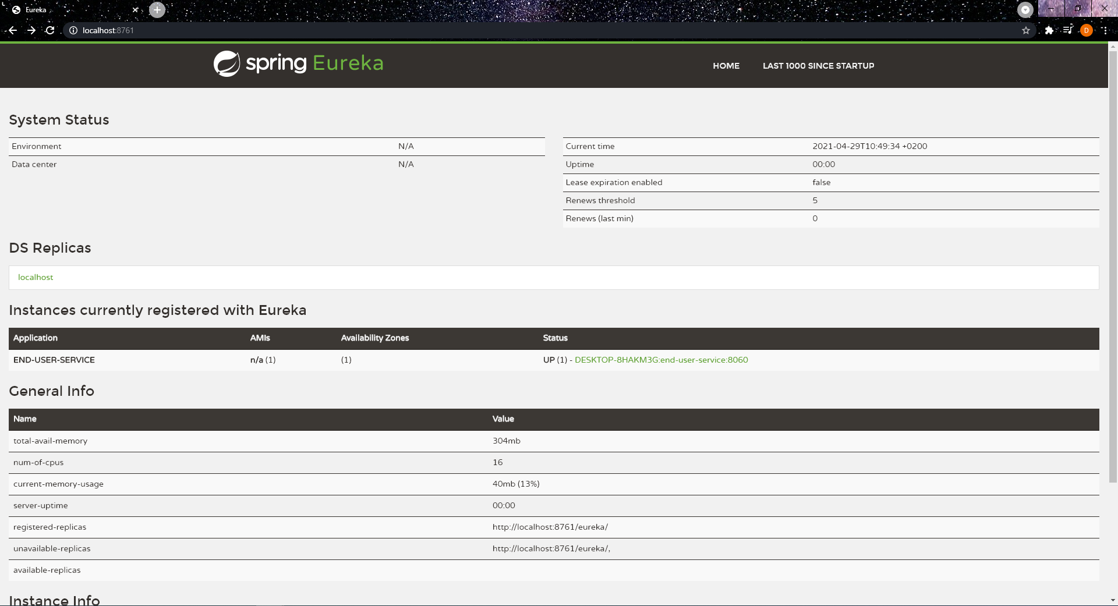This screenshot has height=606, width=1118.
Task: Click the total-avail-memory row name
Action: (50, 441)
